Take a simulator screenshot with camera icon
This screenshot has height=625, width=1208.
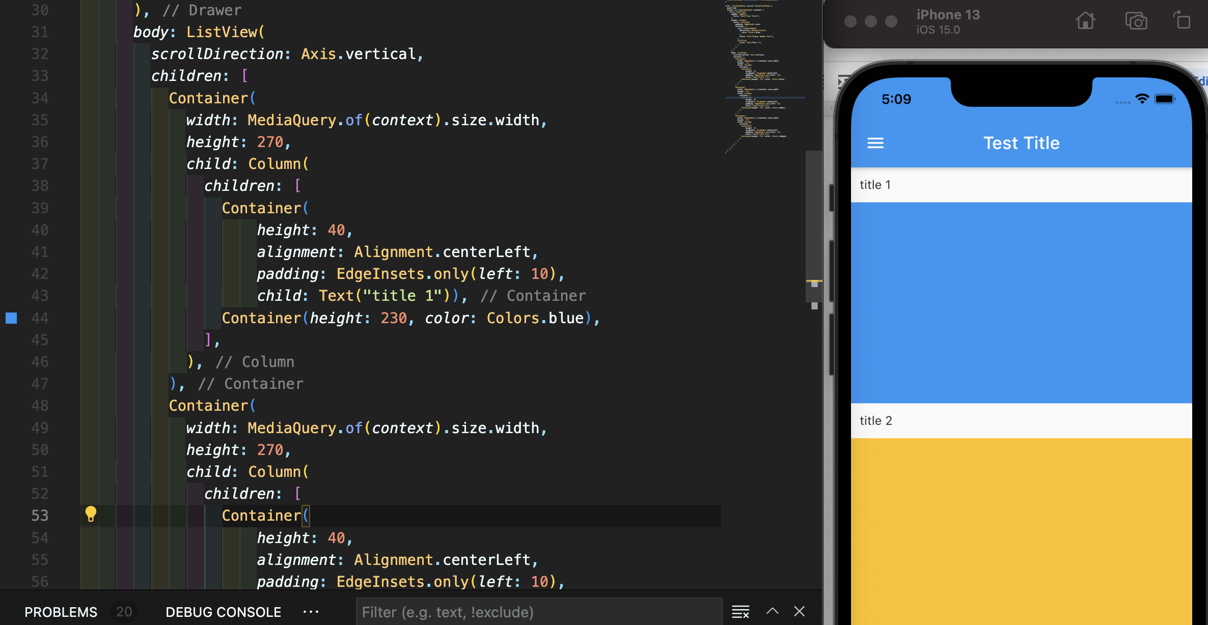point(1136,21)
